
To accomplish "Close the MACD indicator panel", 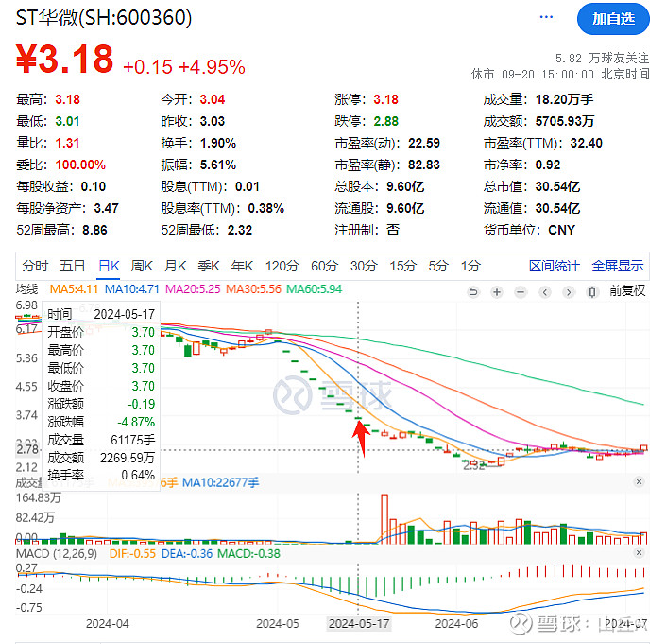I will click(x=639, y=552).
